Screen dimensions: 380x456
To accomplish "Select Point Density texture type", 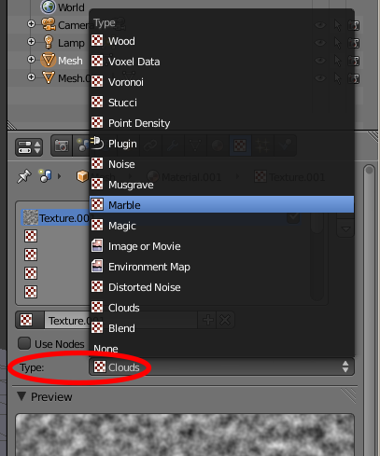I will tap(221, 123).
